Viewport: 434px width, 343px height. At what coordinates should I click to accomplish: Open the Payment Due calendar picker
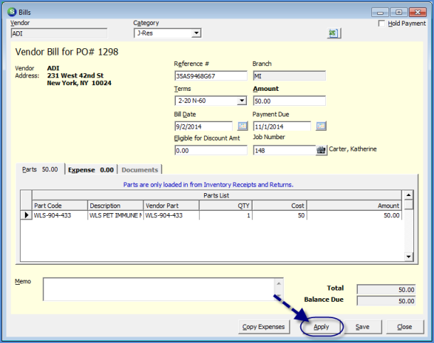pyautogui.click(x=321, y=126)
